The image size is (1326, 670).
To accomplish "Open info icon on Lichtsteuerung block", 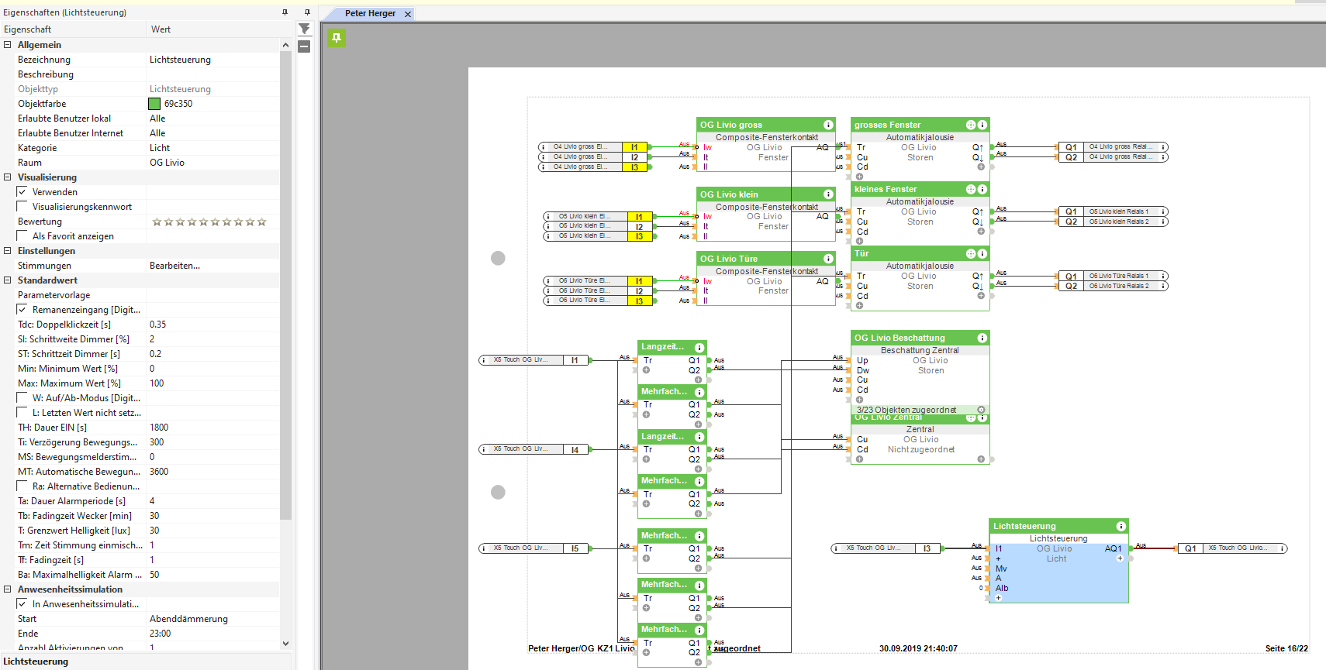I will click(x=1121, y=527).
